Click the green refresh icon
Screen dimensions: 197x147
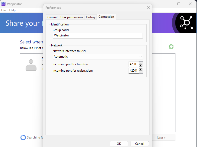coord(171,47)
